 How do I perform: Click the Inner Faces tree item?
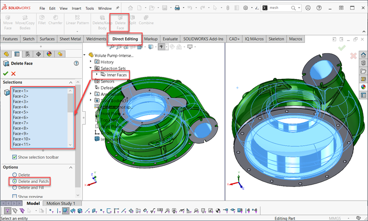(x=117, y=75)
